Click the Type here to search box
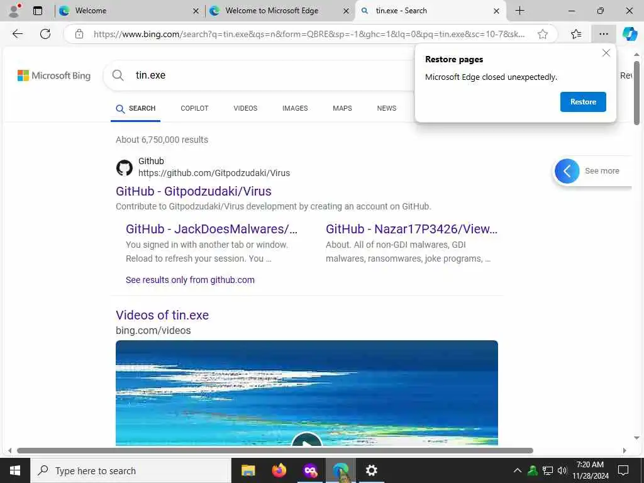The width and height of the screenshot is (644, 483). tap(131, 470)
